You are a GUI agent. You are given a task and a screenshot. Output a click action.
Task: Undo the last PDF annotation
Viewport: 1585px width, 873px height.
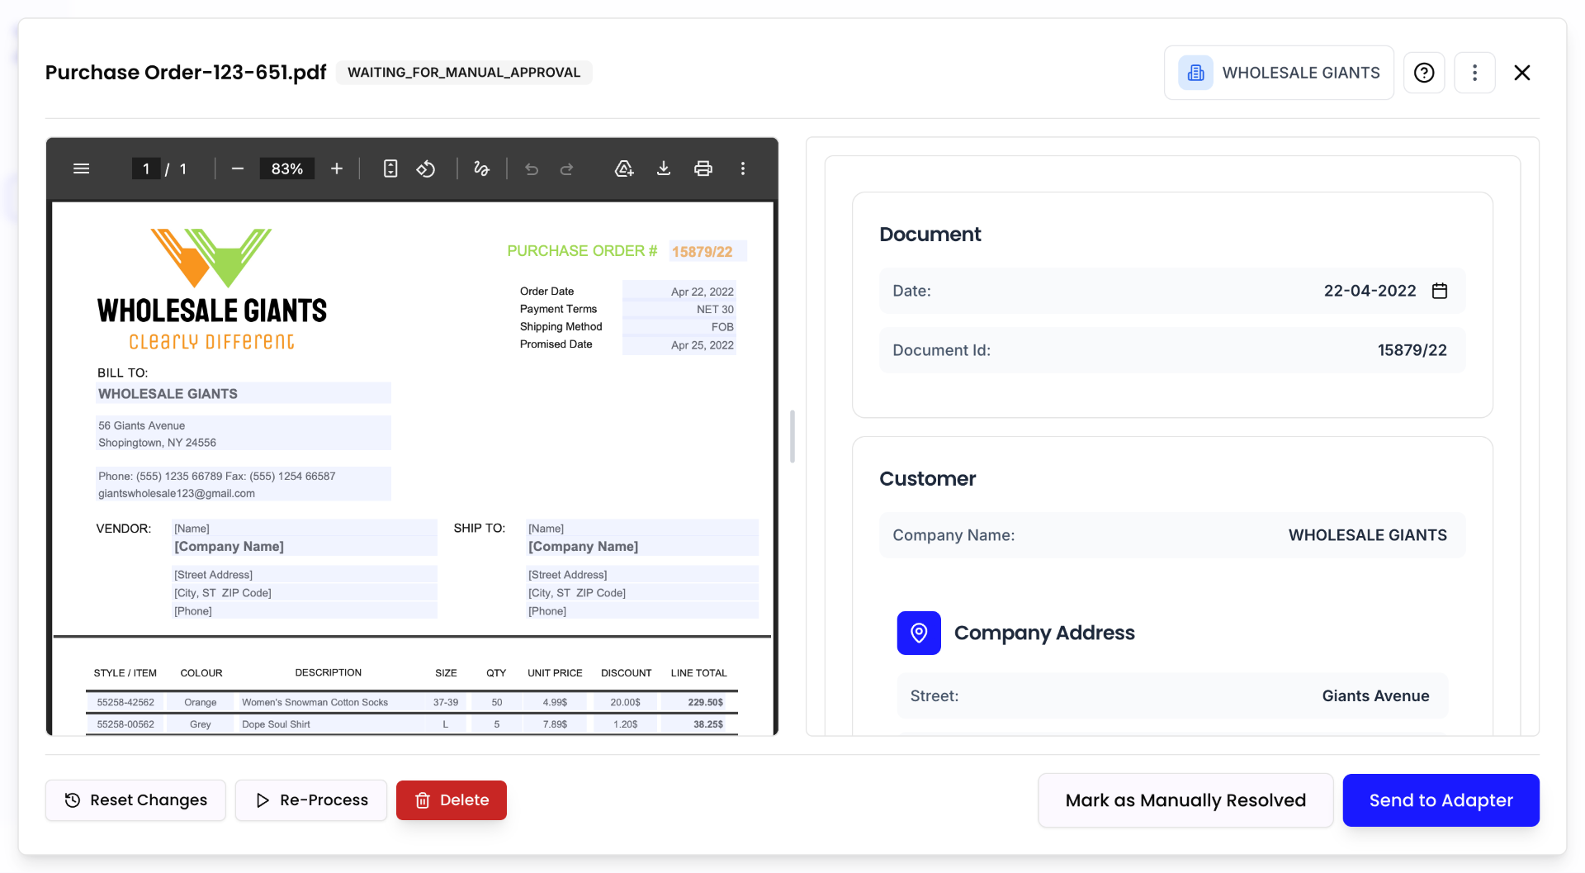click(x=532, y=168)
